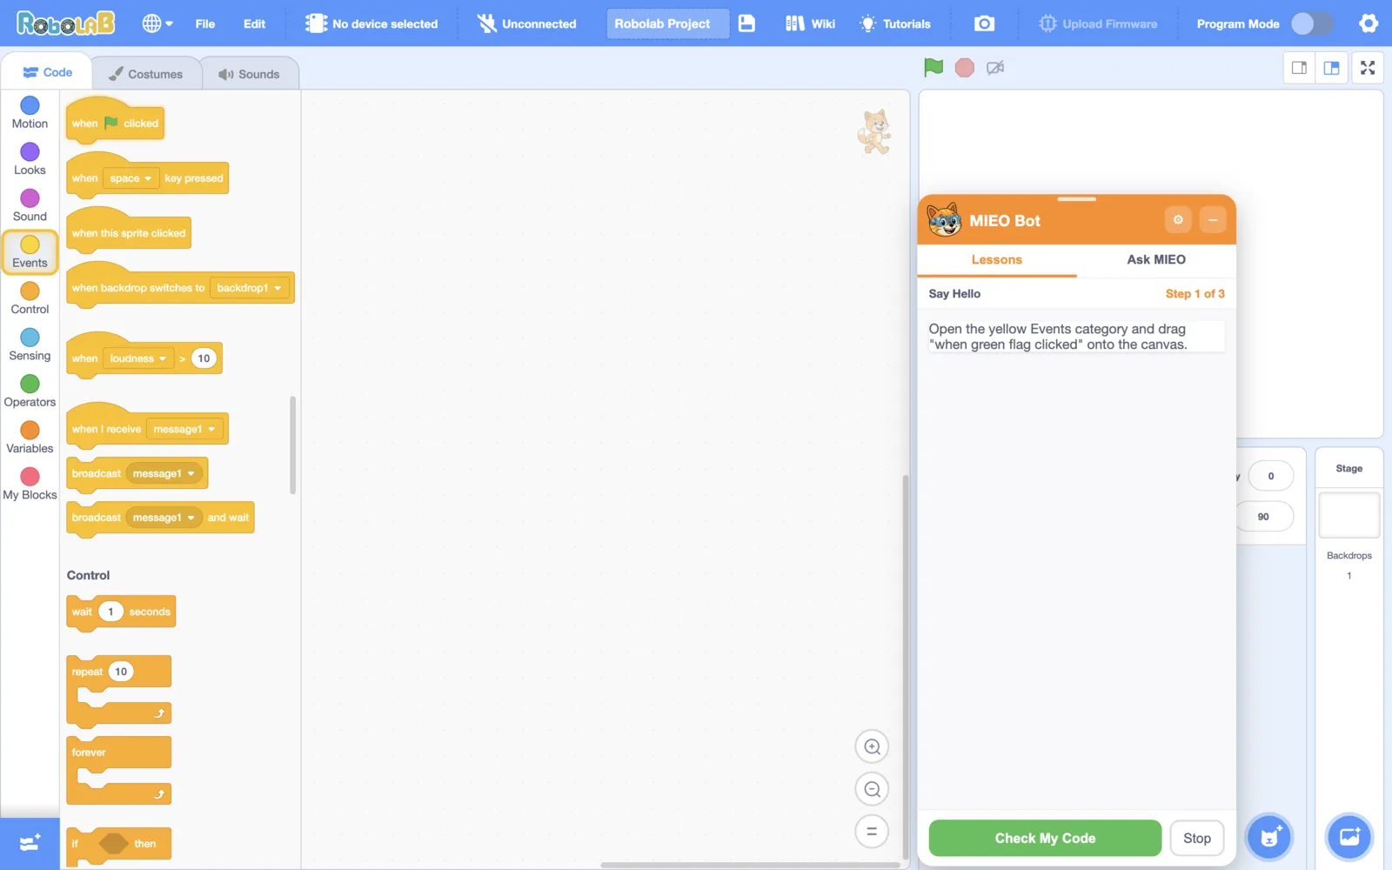Enter full screen stage mode
This screenshot has width=1392, height=870.
tap(1368, 68)
